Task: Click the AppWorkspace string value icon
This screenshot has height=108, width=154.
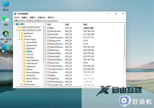Action: (x=48, y=37)
